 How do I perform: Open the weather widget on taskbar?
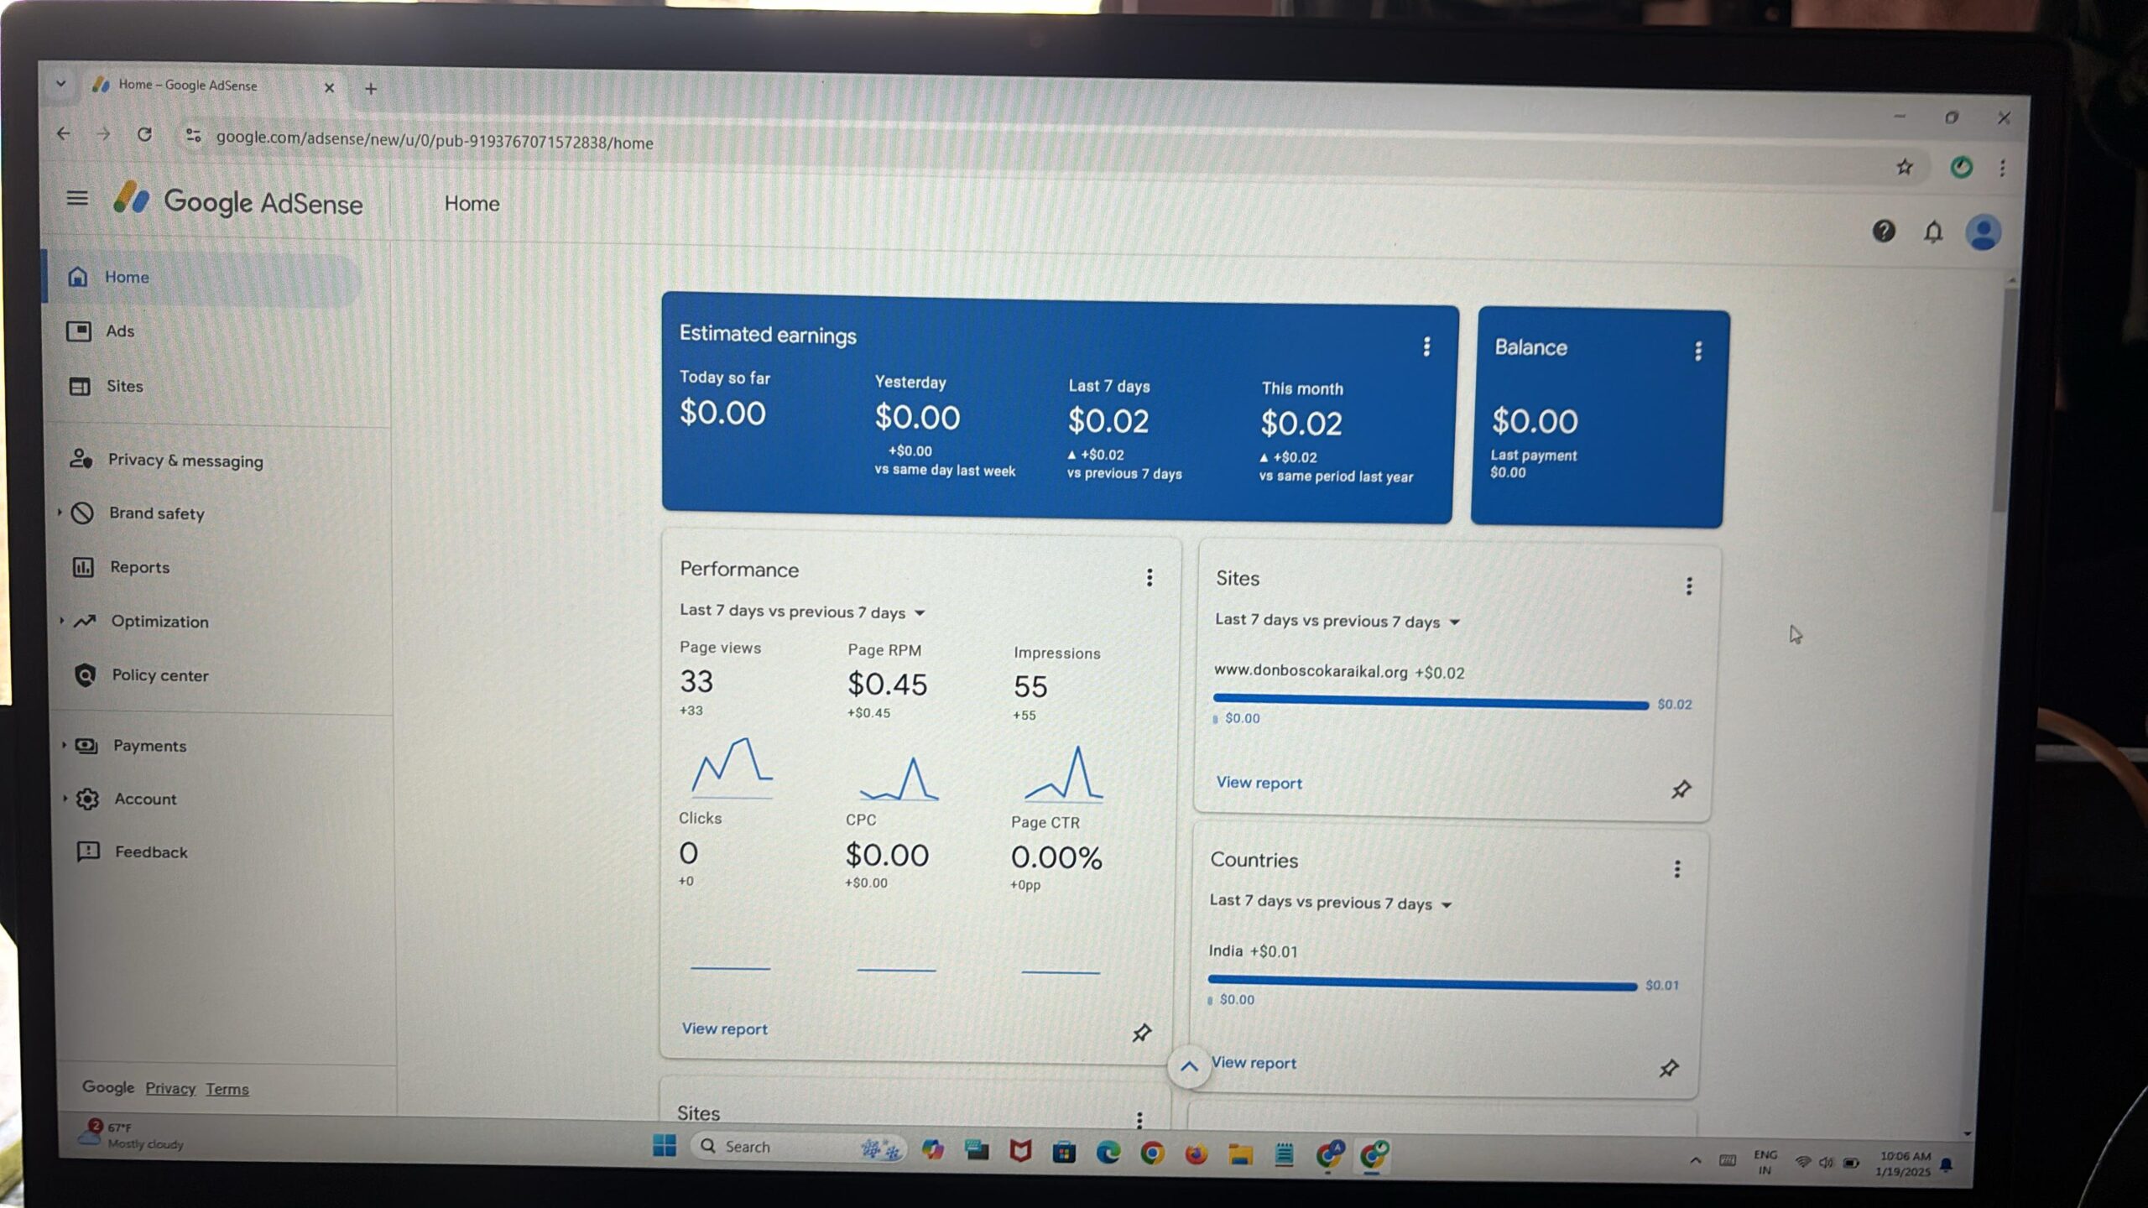click(133, 1135)
